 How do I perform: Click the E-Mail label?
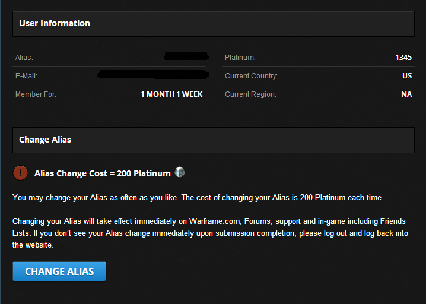tap(26, 76)
